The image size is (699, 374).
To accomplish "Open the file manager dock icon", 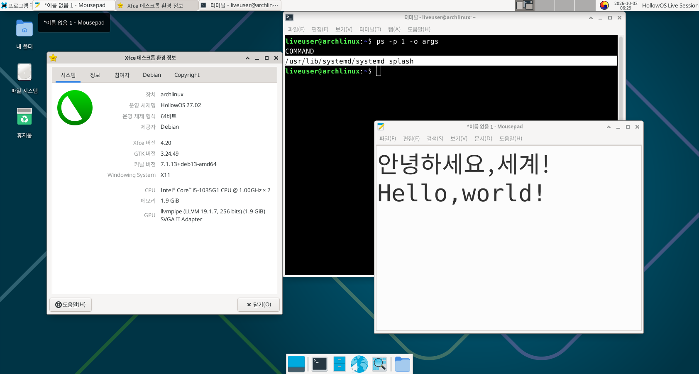I will tap(340, 364).
